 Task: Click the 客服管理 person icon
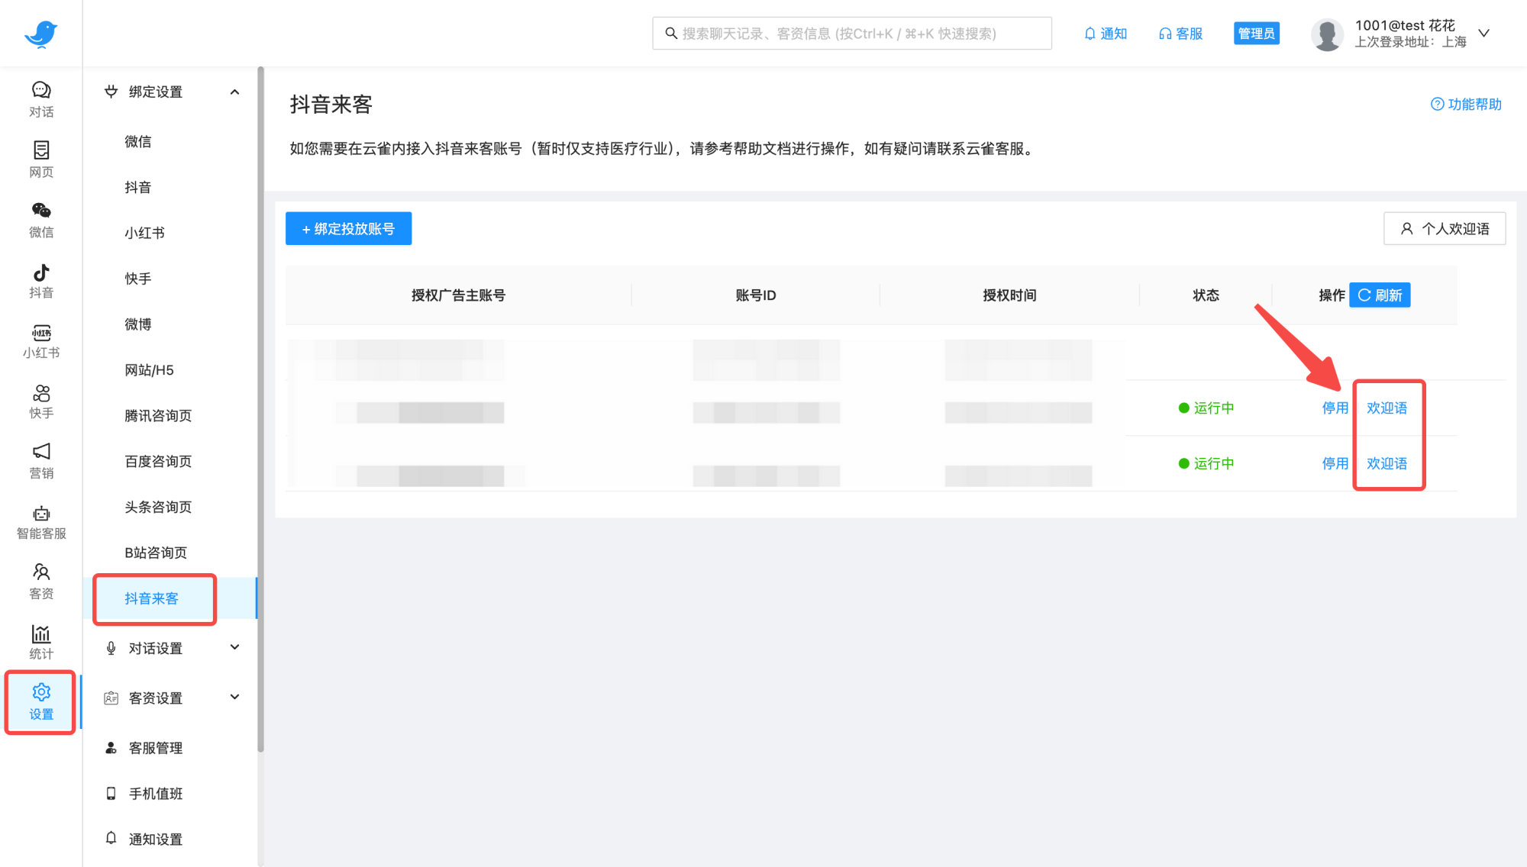(111, 748)
